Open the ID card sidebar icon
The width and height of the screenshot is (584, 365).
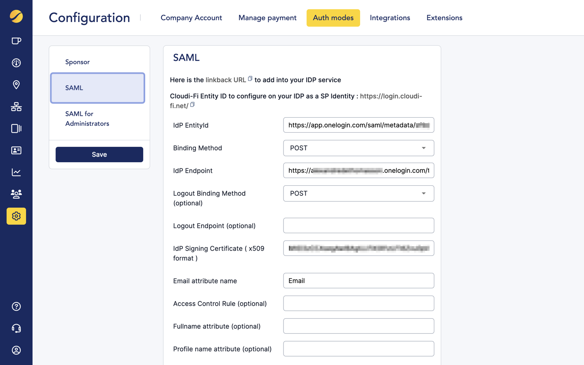point(16,150)
